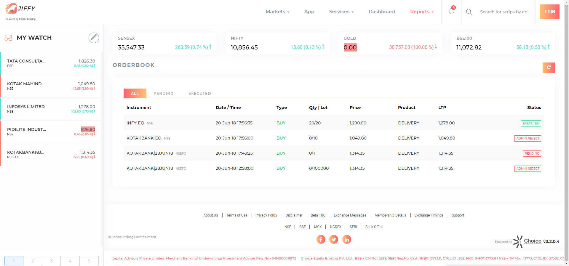Viewport: 569px width, 266px height.
Task: Open the Support link
Action: pyautogui.click(x=458, y=215)
